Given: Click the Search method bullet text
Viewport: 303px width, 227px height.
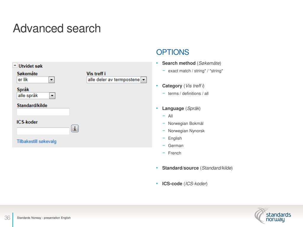Looking at the screenshot, I should (x=191, y=63).
